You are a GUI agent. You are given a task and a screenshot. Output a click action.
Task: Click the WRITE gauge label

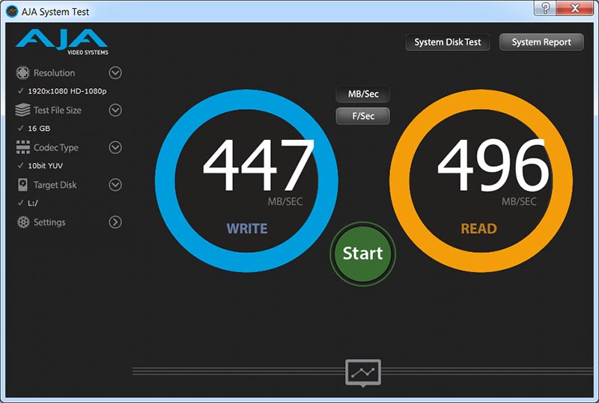click(247, 229)
